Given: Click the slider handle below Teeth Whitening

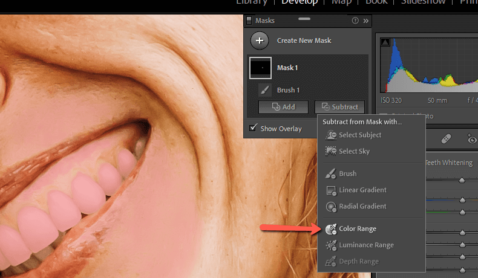Looking at the screenshot, I should tap(462, 180).
